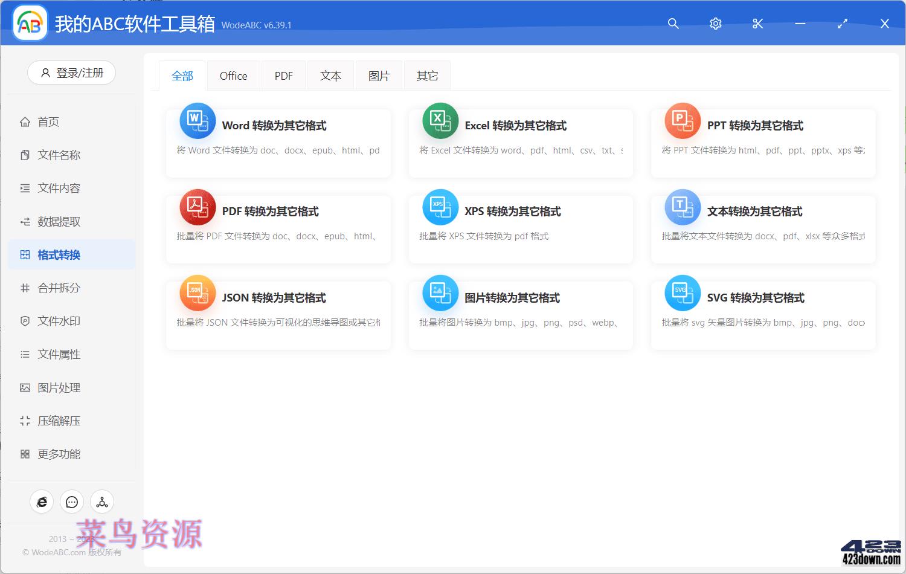Click the scissors icon in the title bar
The width and height of the screenshot is (906, 574).
point(757,24)
